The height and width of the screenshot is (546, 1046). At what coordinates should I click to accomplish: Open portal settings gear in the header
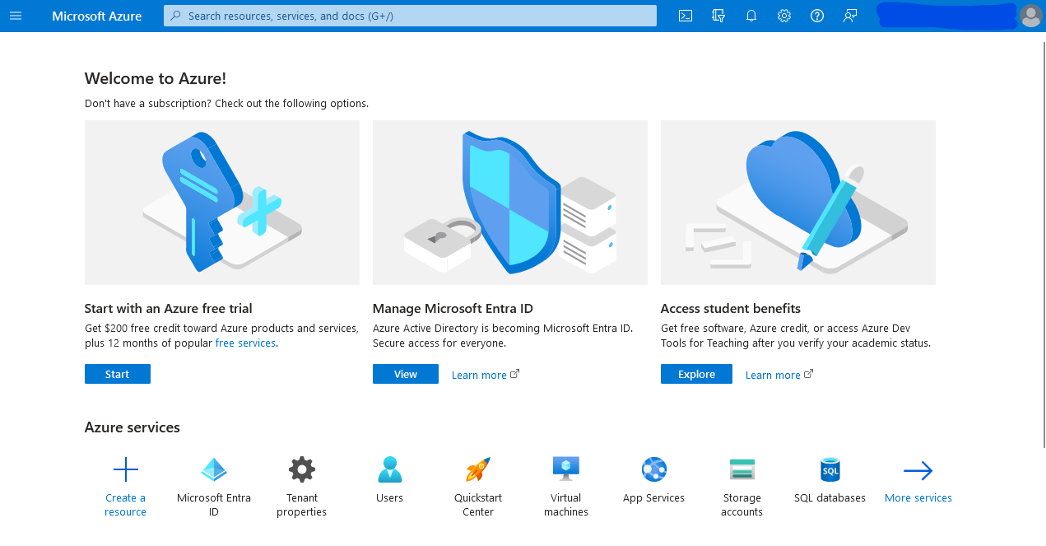(x=784, y=16)
